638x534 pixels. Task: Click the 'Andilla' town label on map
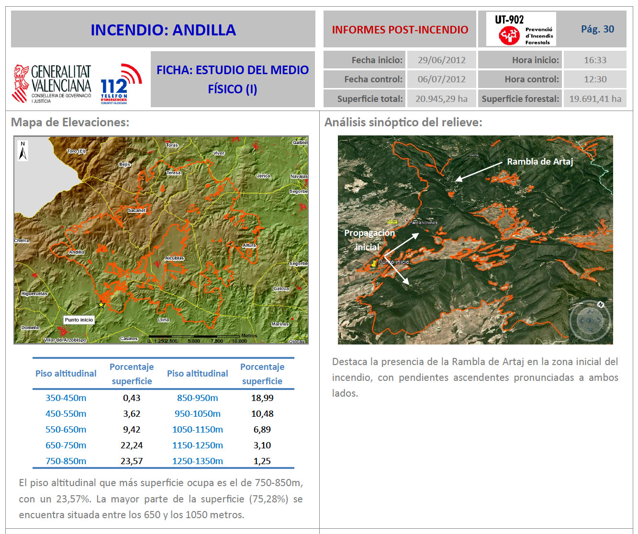(x=77, y=252)
